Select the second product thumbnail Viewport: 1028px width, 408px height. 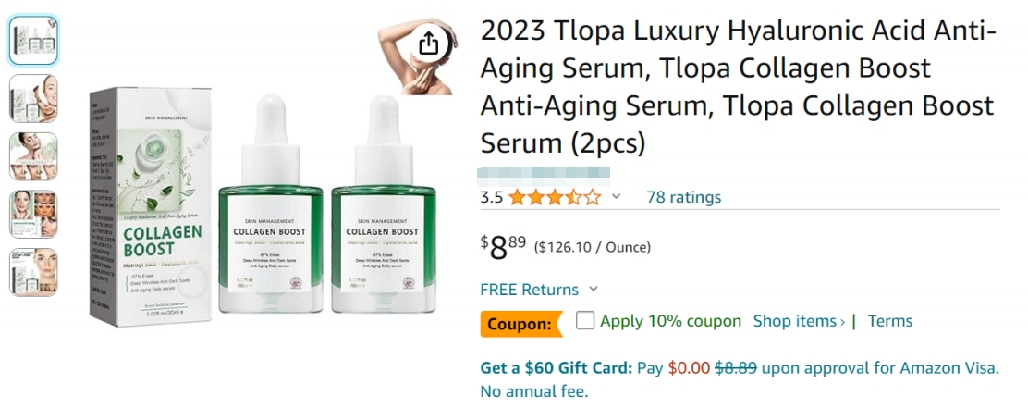pos(33,98)
